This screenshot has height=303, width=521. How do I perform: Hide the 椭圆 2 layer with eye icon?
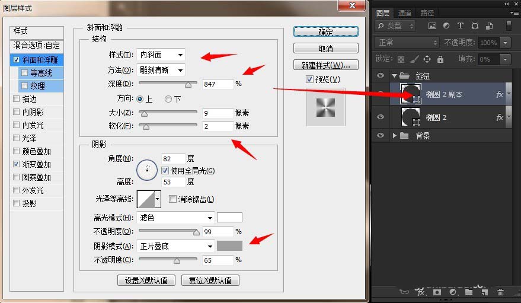pyautogui.click(x=381, y=117)
